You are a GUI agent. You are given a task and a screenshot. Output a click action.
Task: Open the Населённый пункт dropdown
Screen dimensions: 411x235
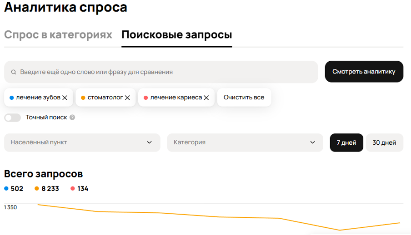(82, 142)
